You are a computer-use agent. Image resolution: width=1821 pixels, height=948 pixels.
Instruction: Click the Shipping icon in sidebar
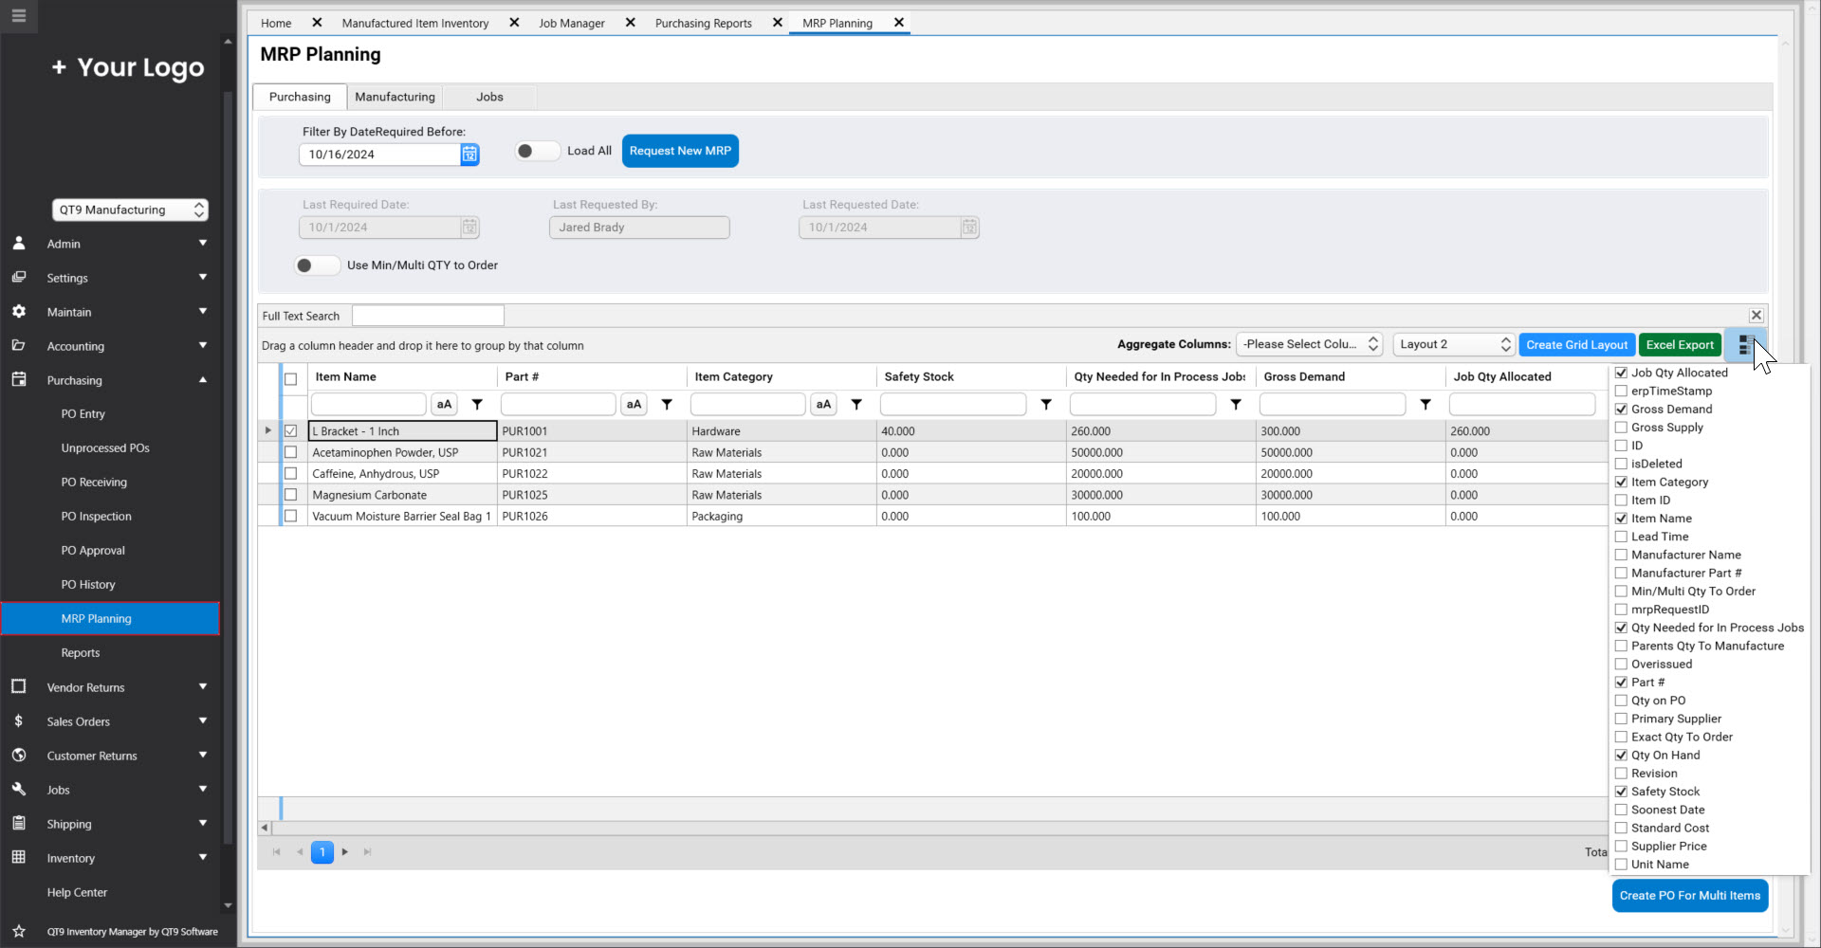coord(19,823)
